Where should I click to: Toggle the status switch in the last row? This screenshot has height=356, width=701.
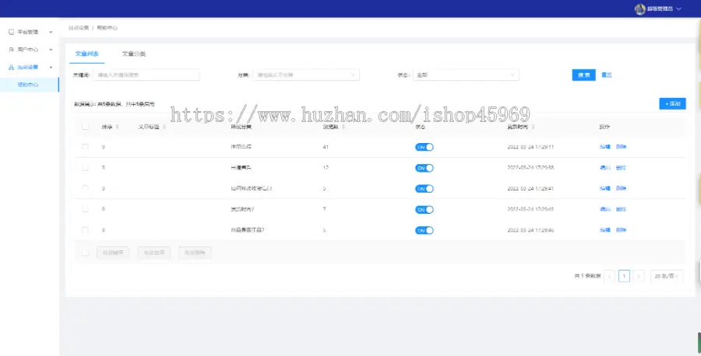[424, 230]
